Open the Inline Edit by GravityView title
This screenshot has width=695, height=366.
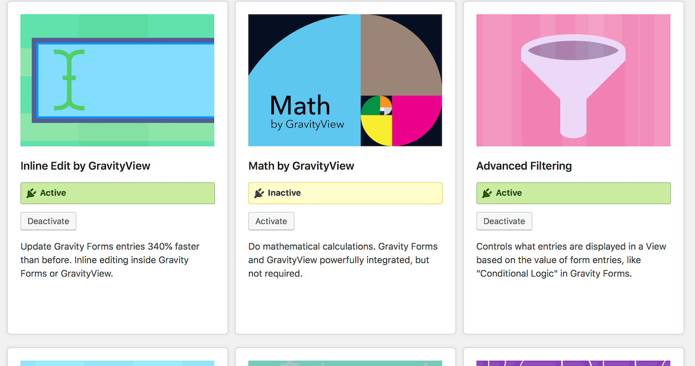click(85, 166)
